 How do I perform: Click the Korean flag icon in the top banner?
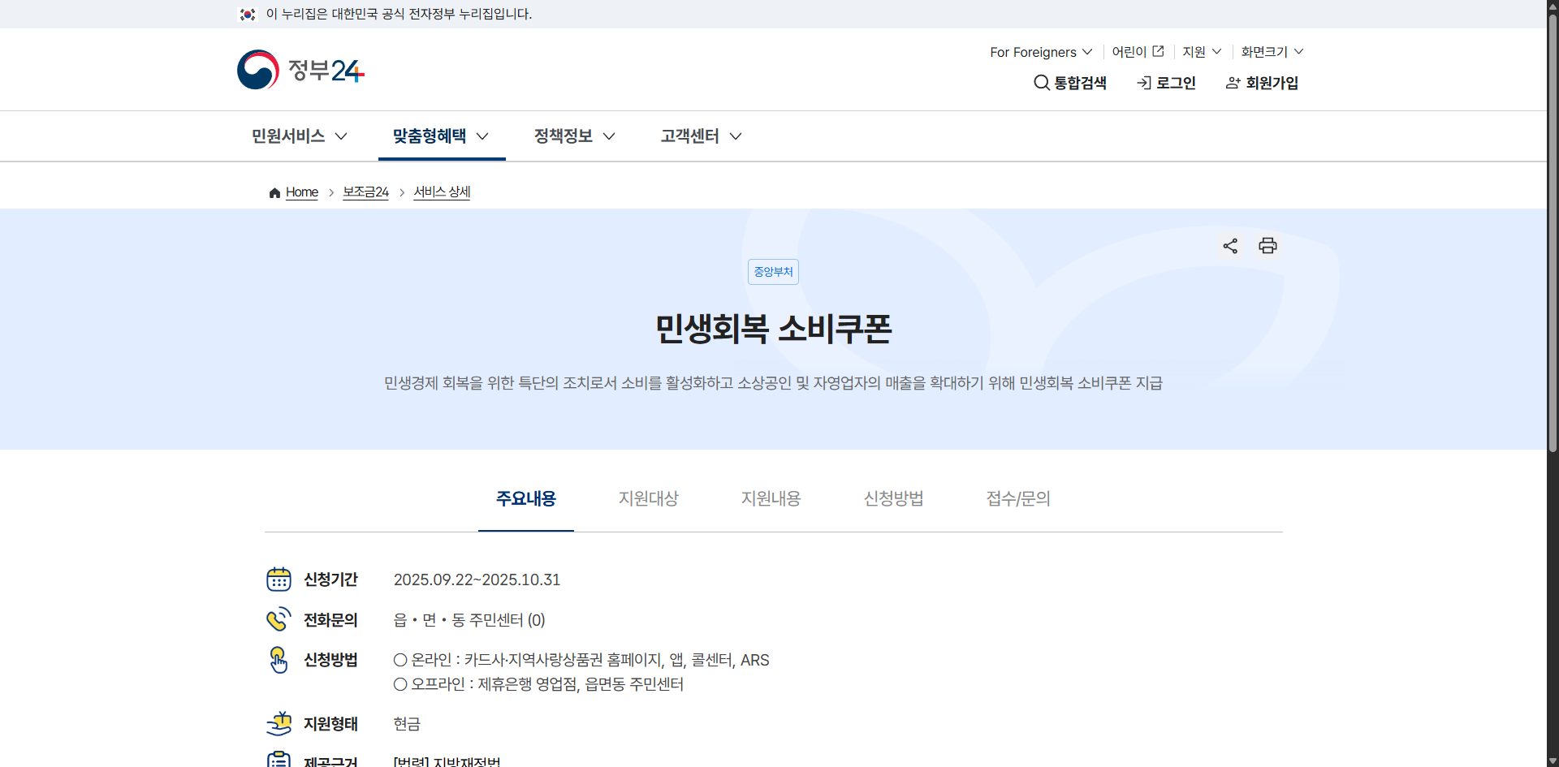coord(248,14)
